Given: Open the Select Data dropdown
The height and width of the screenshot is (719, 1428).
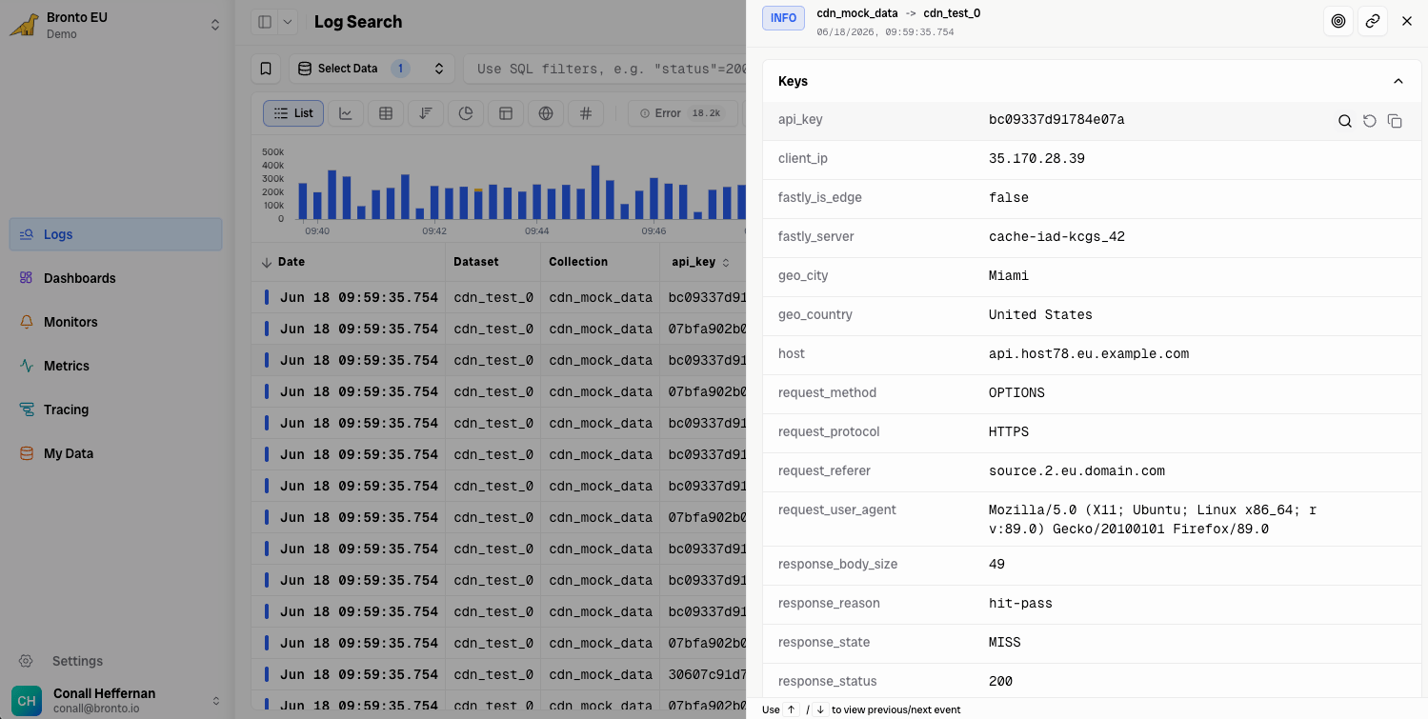Looking at the screenshot, I should 371,69.
